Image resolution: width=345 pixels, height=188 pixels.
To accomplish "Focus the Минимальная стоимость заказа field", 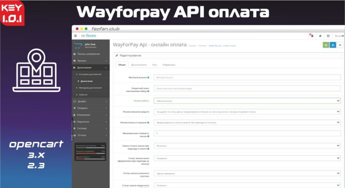I will tap(247, 133).
